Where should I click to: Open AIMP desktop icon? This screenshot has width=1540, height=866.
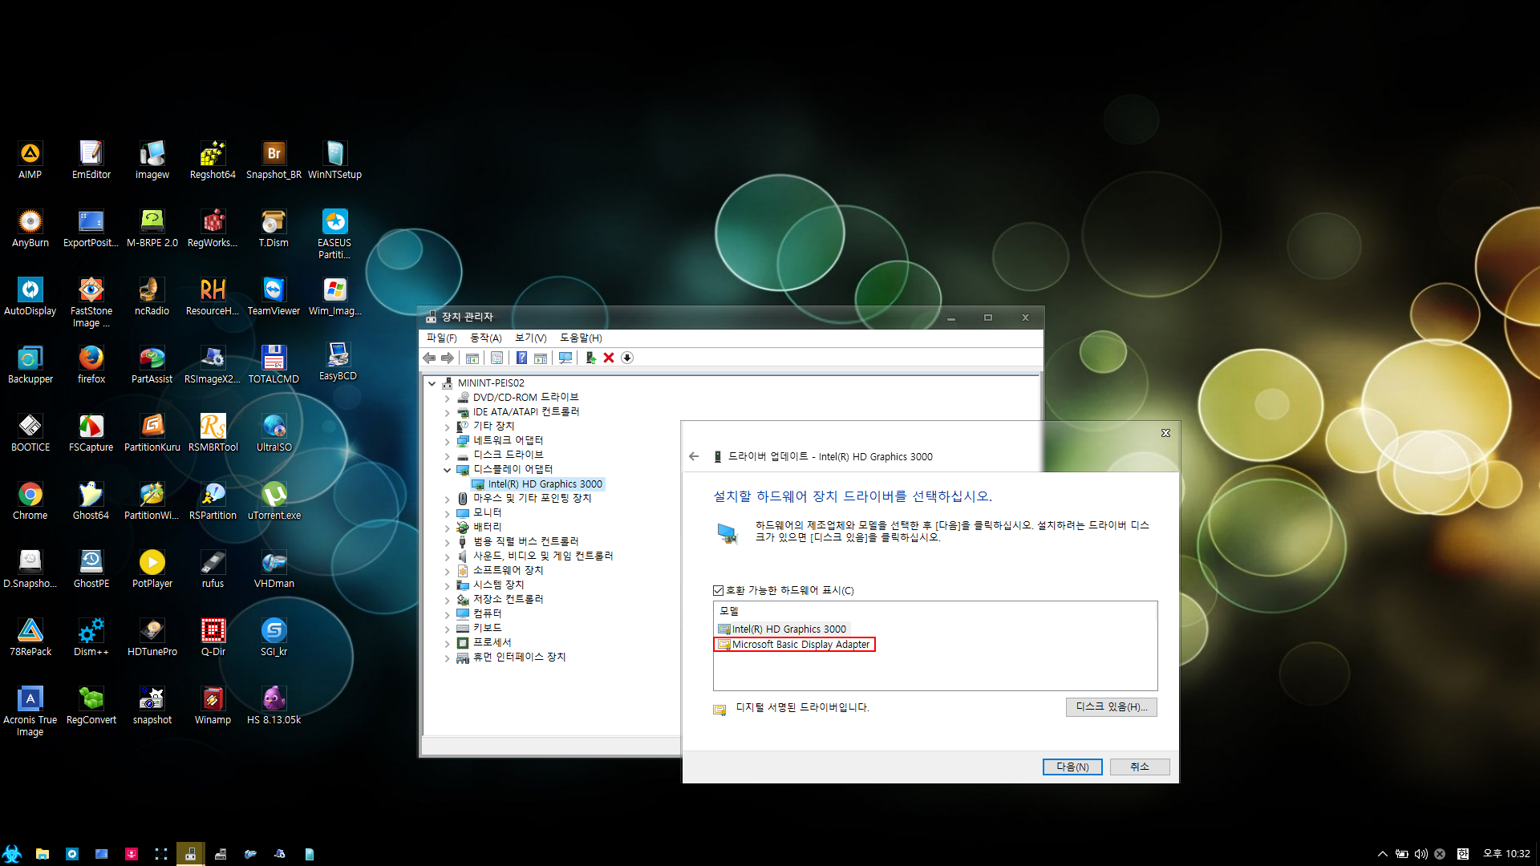pyautogui.click(x=30, y=160)
